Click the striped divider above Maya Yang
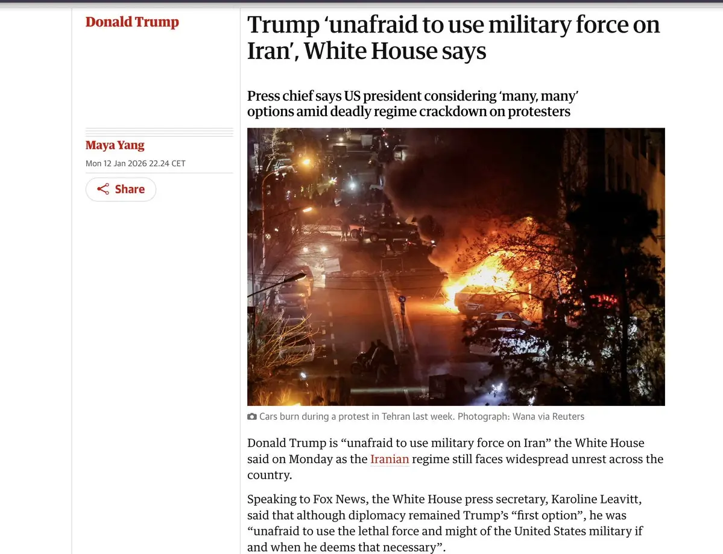 [159, 132]
